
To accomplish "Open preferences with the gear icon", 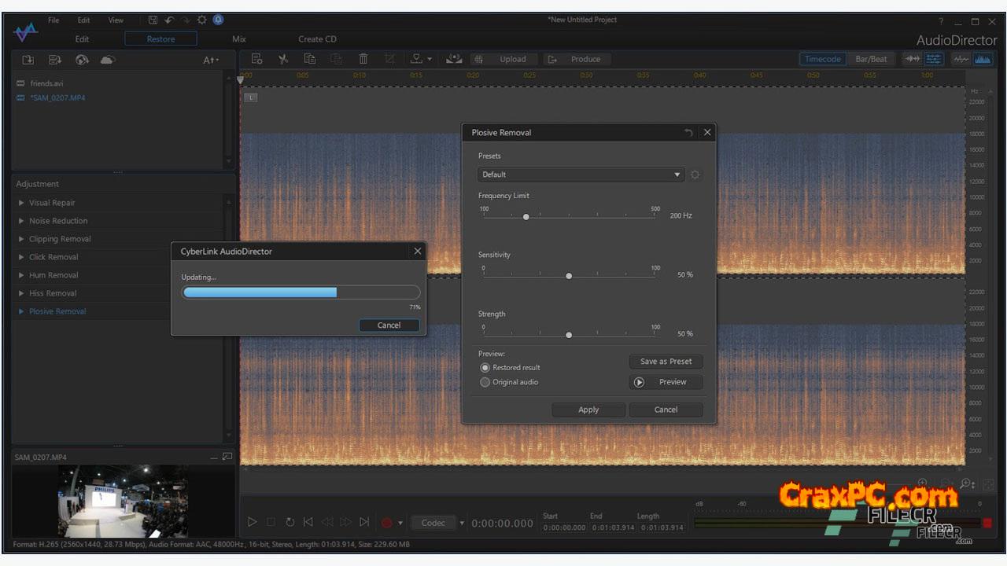I will 201,20.
